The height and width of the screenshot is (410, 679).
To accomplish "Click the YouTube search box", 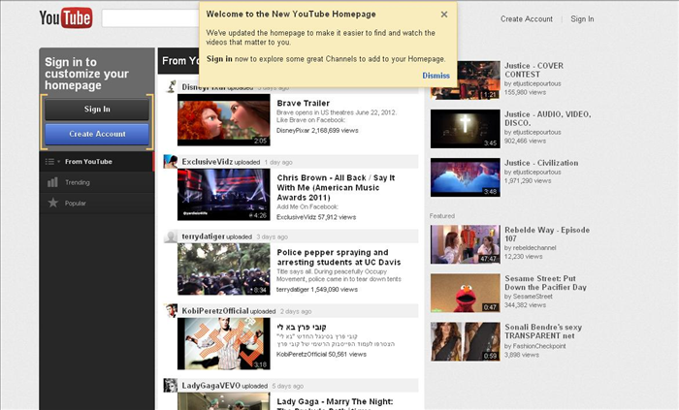I will tap(150, 18).
